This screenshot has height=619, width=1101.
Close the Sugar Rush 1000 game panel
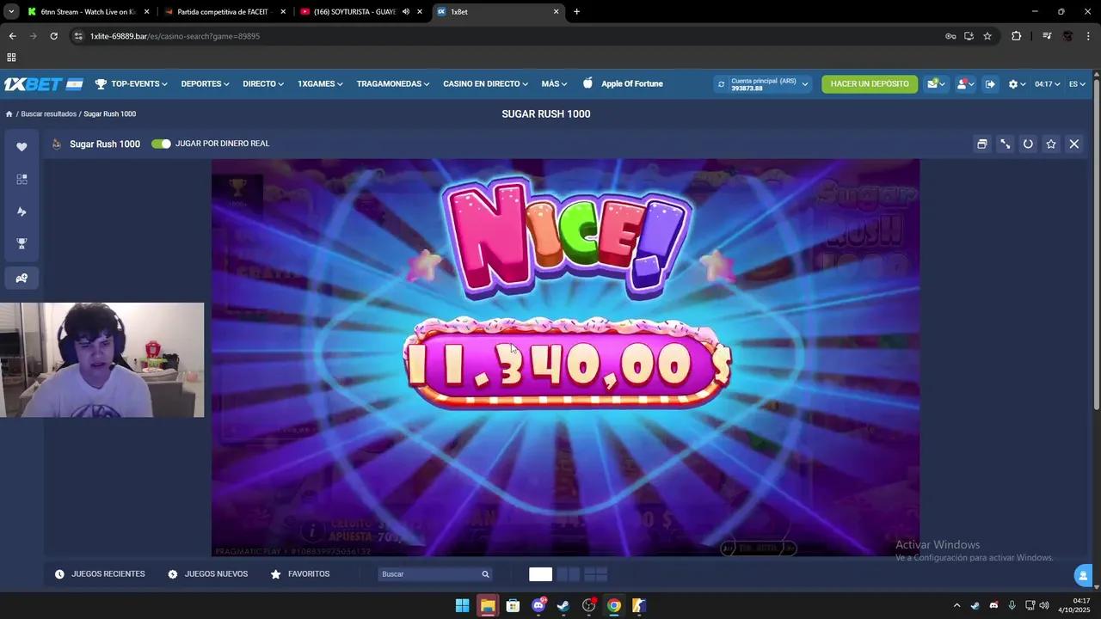tap(1074, 144)
